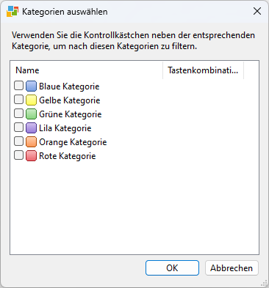Select the Orange Kategorie checkbox

pos(18,141)
